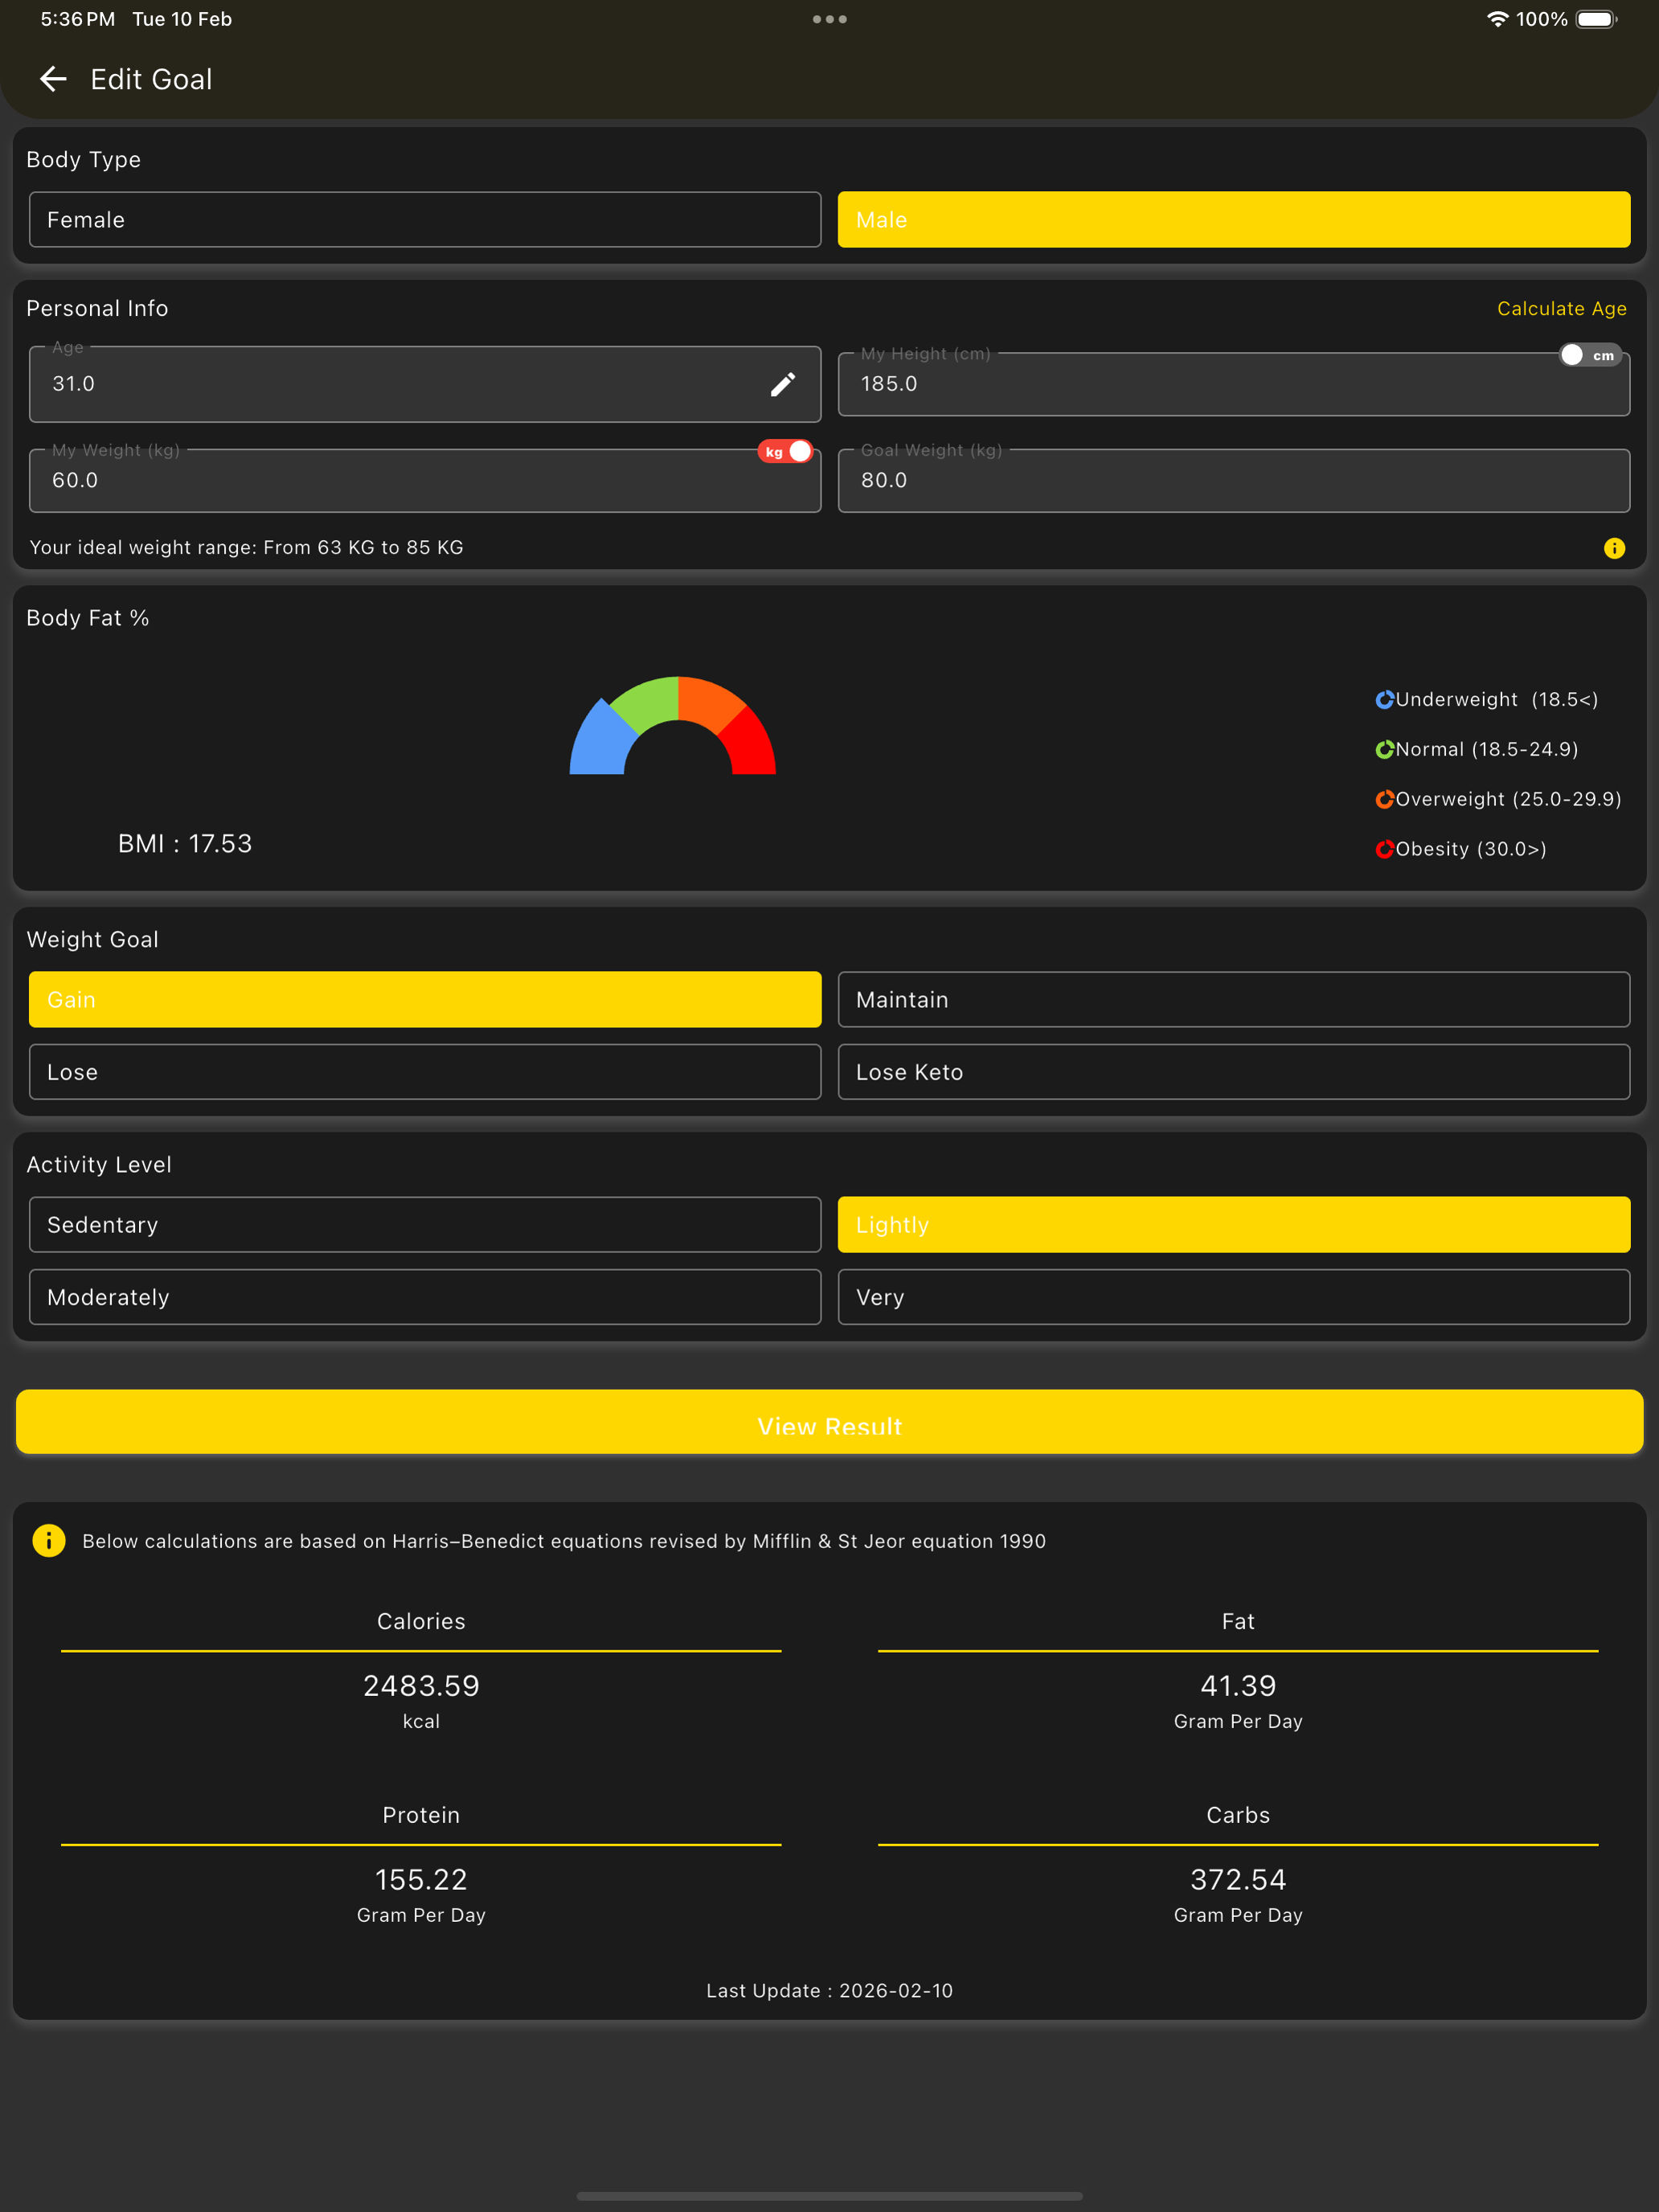
Task: Tap the Normal legend icon
Action: (1384, 750)
